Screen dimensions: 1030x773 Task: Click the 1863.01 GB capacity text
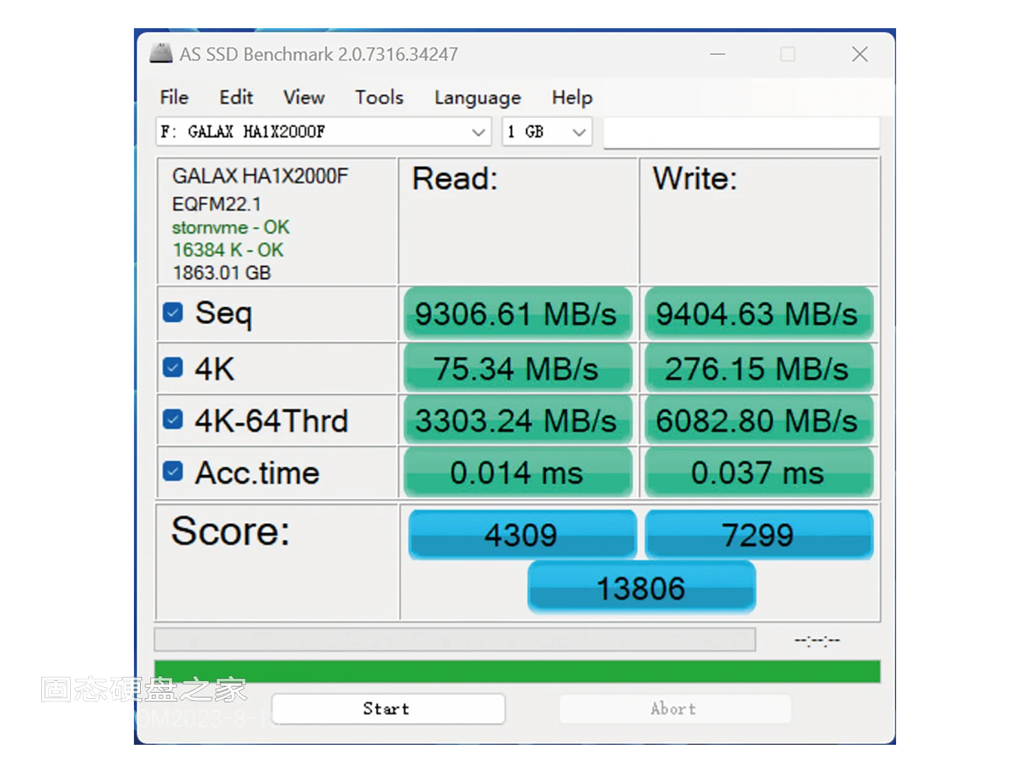[x=222, y=273]
